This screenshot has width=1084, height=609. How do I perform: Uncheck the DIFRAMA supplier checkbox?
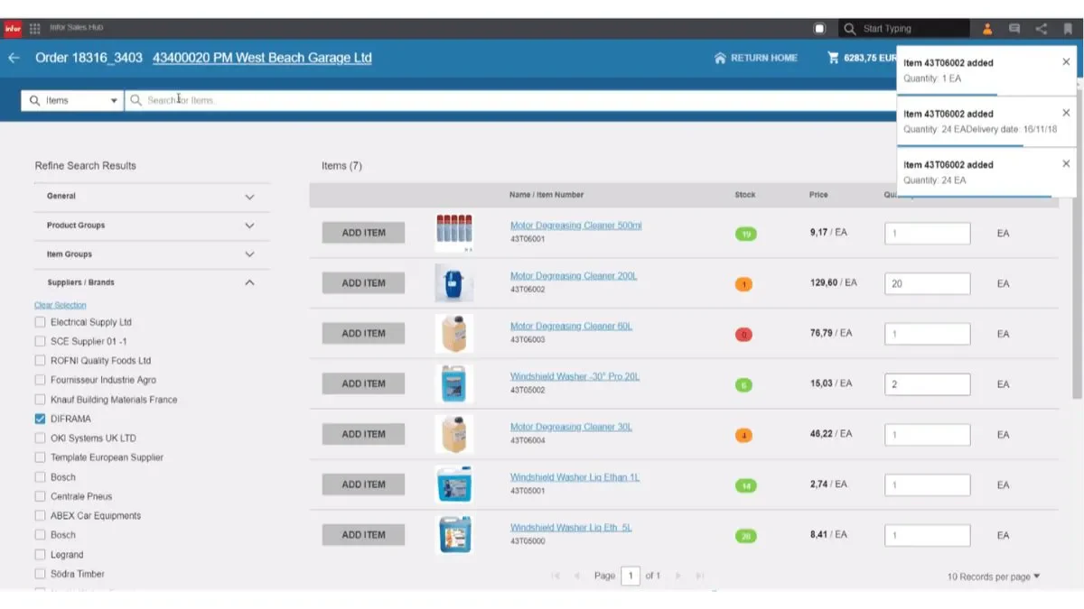(x=40, y=419)
